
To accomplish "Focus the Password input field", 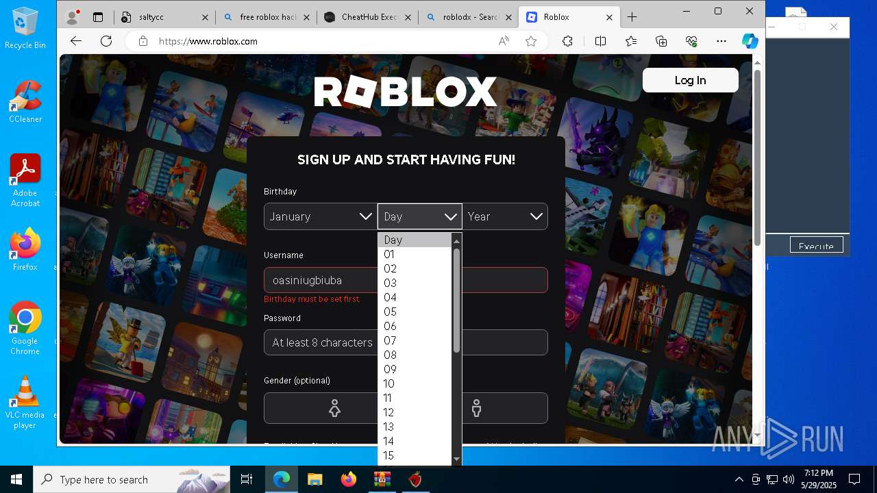I will point(406,342).
